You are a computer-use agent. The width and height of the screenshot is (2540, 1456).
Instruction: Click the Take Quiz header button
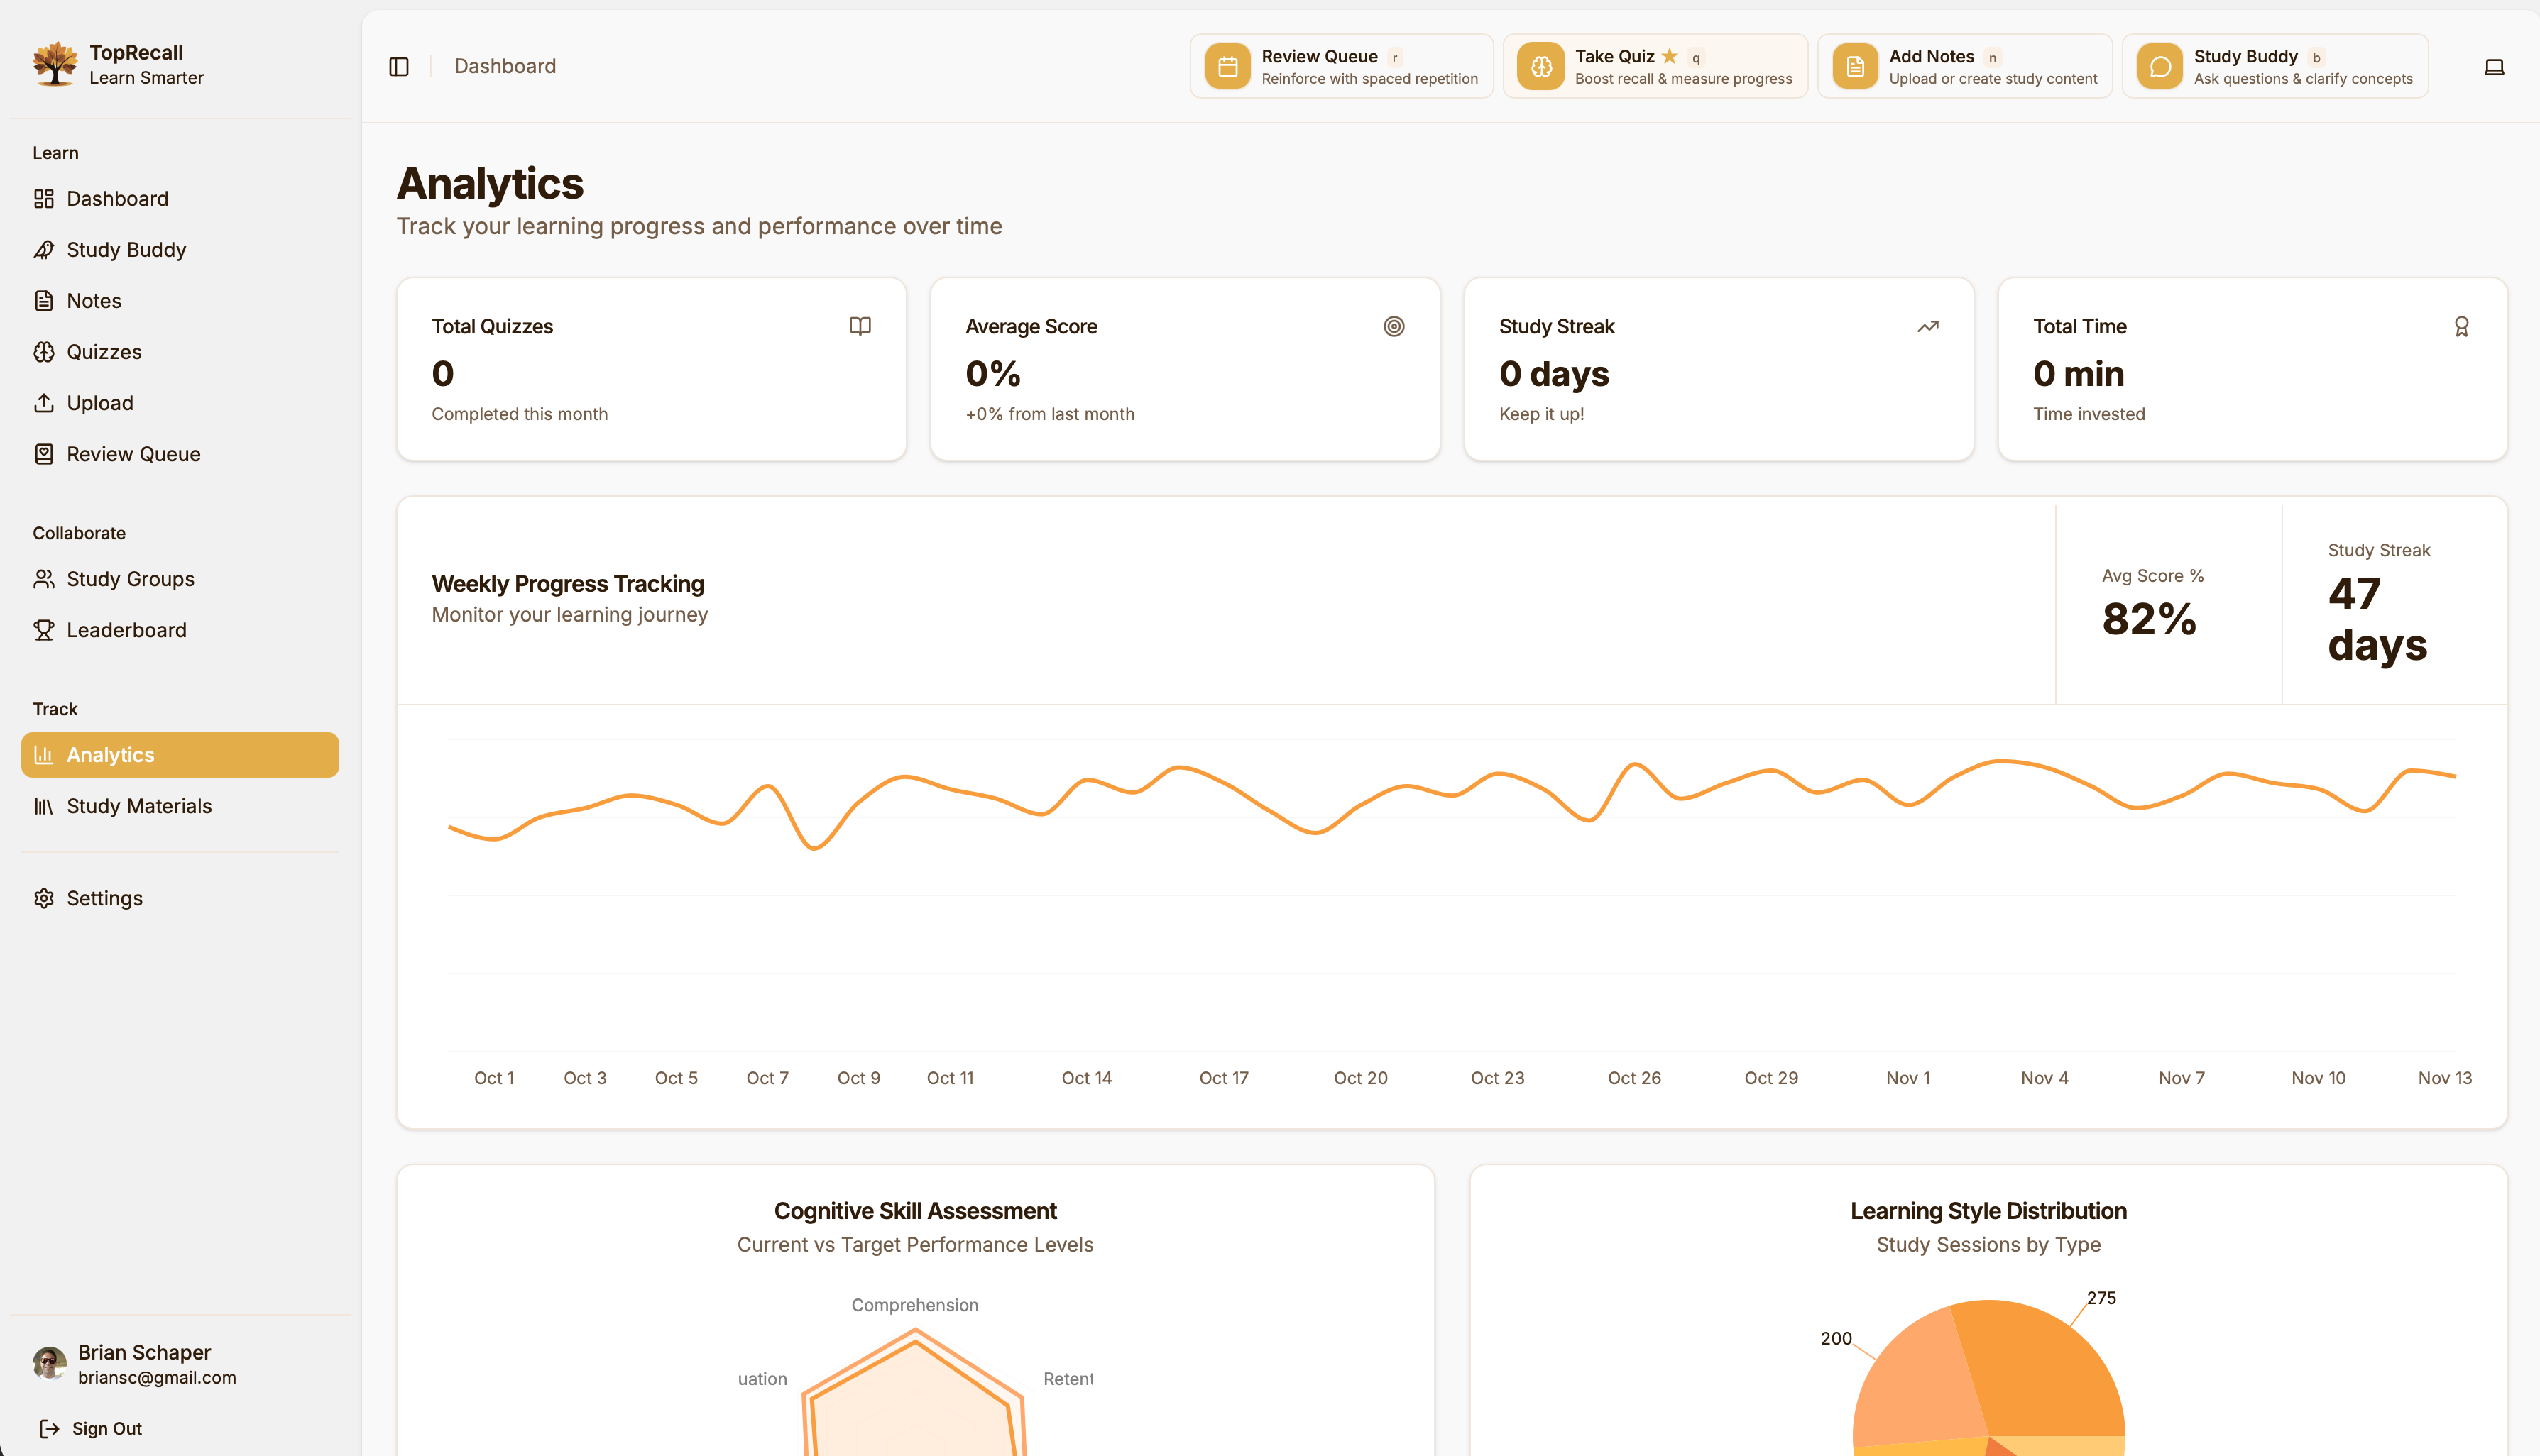click(1655, 66)
